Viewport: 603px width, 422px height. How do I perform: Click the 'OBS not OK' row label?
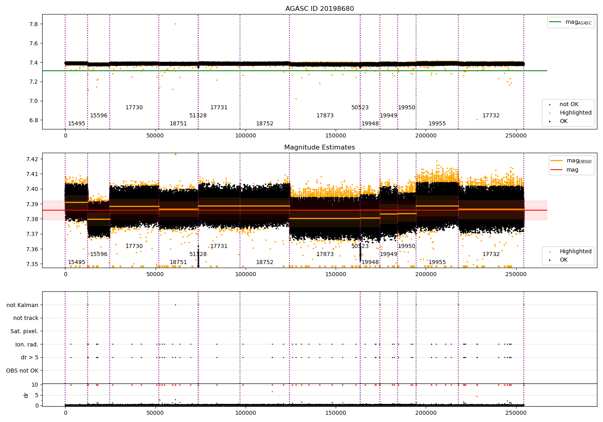coord(23,371)
